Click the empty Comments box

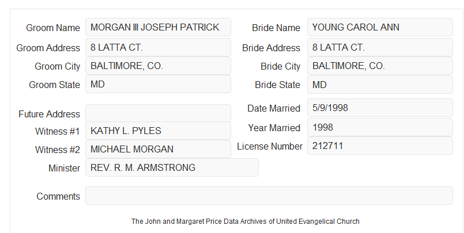coord(269,196)
